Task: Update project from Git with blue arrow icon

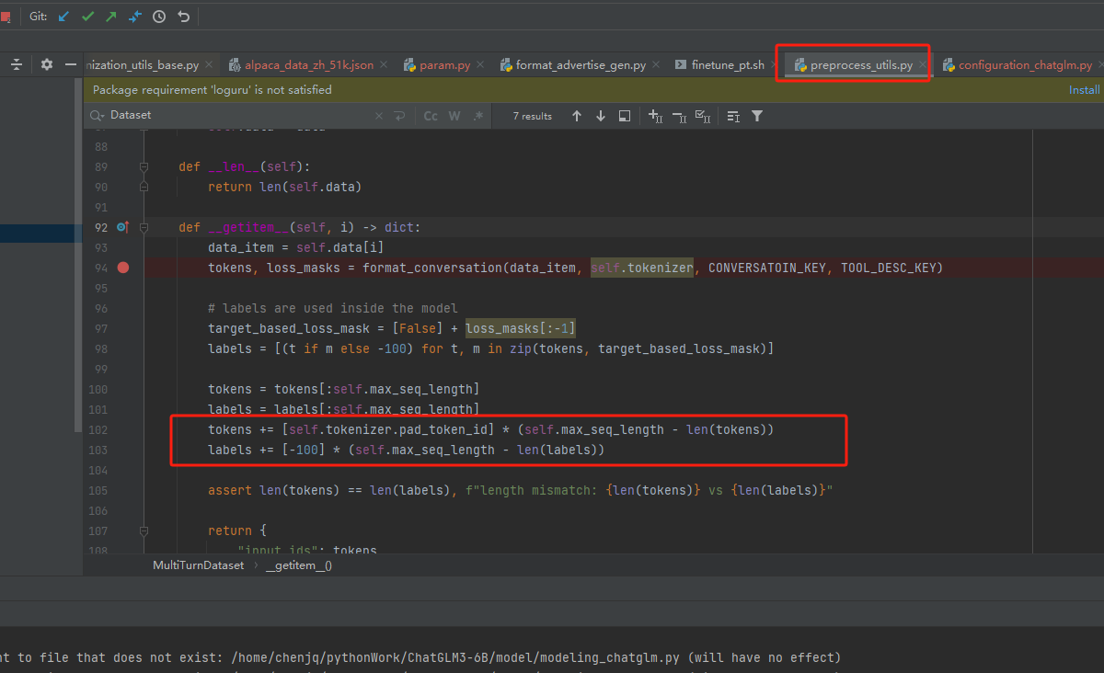Action: [62, 16]
